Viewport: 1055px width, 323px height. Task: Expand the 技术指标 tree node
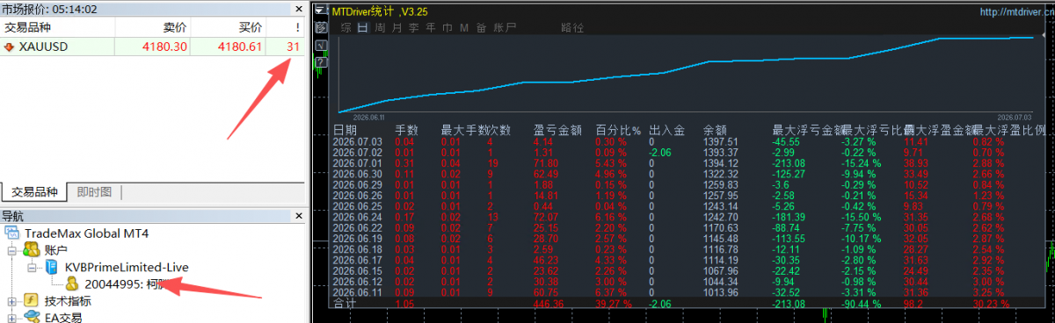tap(11, 301)
